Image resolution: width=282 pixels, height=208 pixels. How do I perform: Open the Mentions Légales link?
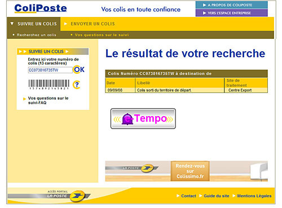[254, 196]
